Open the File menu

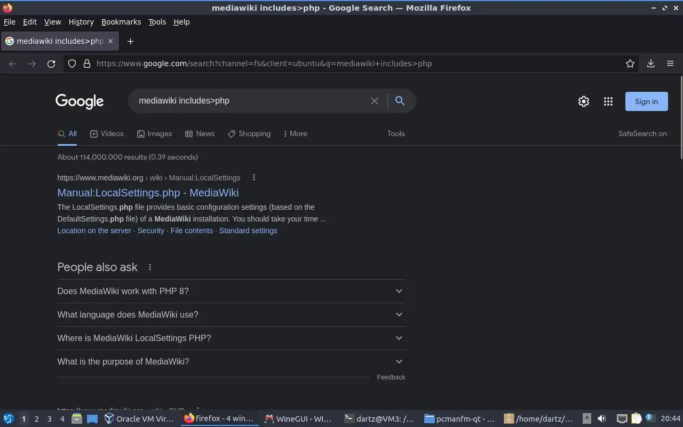(10, 22)
